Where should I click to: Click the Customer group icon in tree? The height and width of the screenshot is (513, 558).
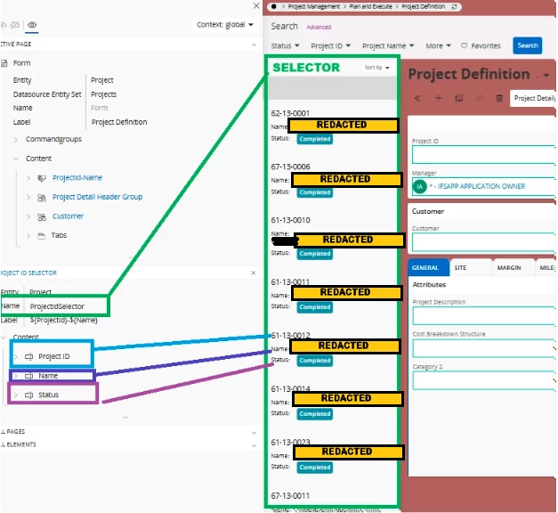click(42, 217)
